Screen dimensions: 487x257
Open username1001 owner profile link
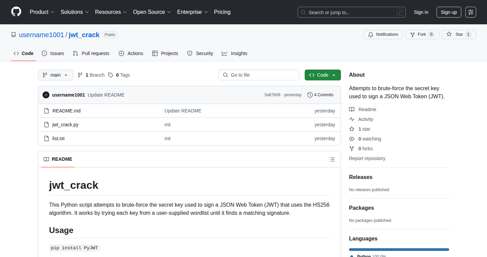coord(41,35)
